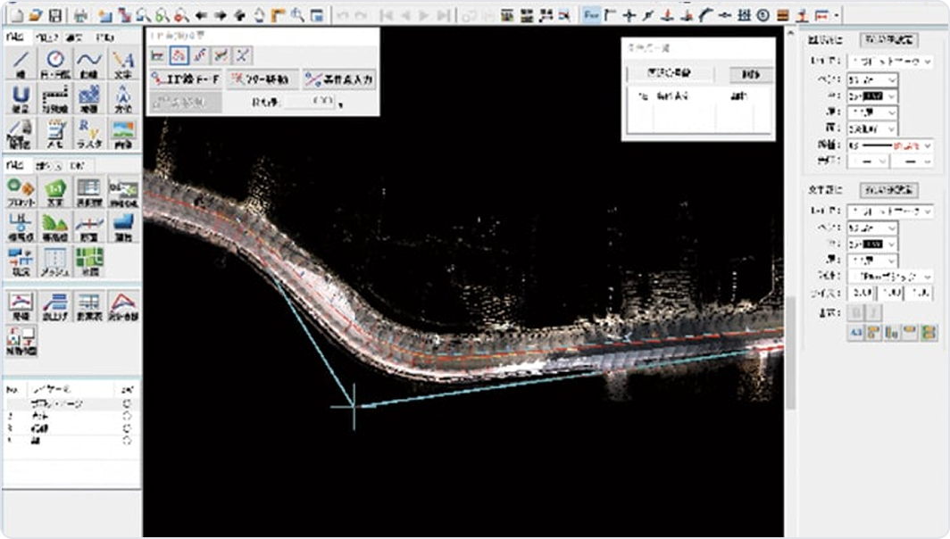Click the plot tool with green circle

click(x=21, y=192)
